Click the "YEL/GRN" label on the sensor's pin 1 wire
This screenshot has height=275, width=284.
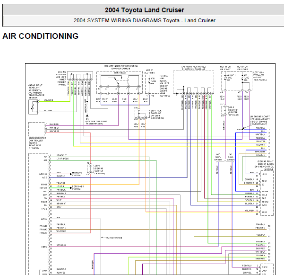[x=48, y=100]
